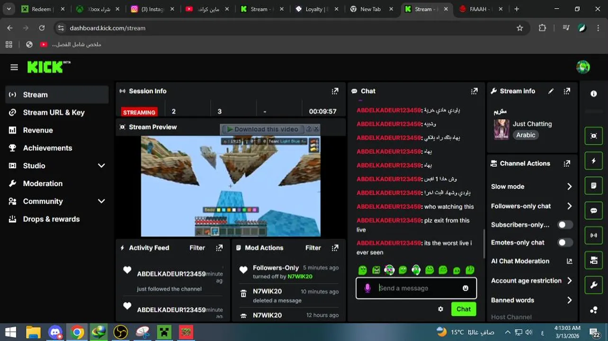Expand the Community menu
608x341 pixels.
tap(101, 201)
